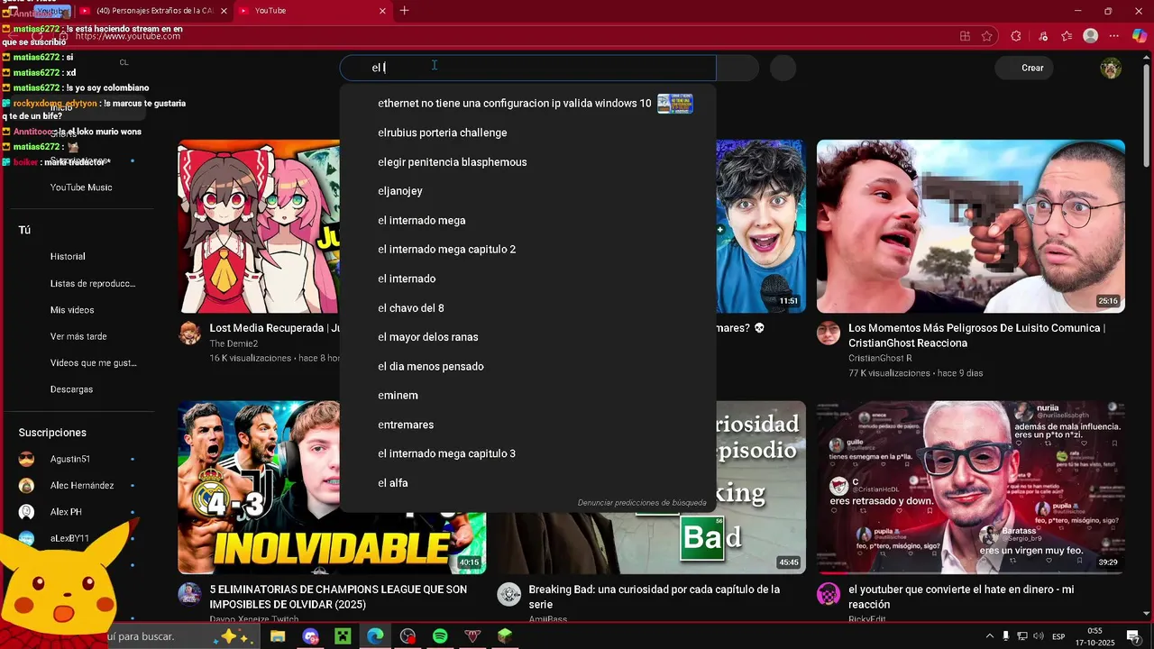Show hidden system tray icons chevron
The height and width of the screenshot is (649, 1154).
(x=990, y=636)
